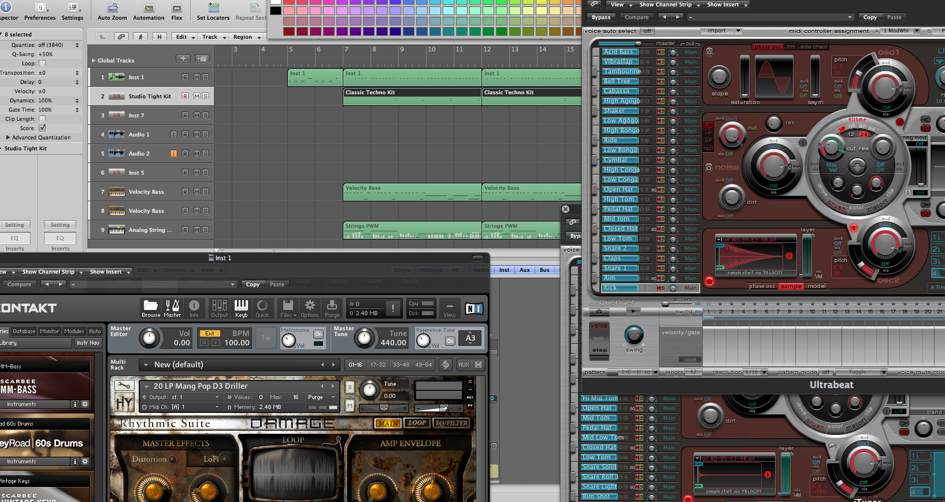Viewport: 945px width, 502px height.
Task: Open wrench icon on Kontakt instrument
Action: pyautogui.click(x=123, y=385)
